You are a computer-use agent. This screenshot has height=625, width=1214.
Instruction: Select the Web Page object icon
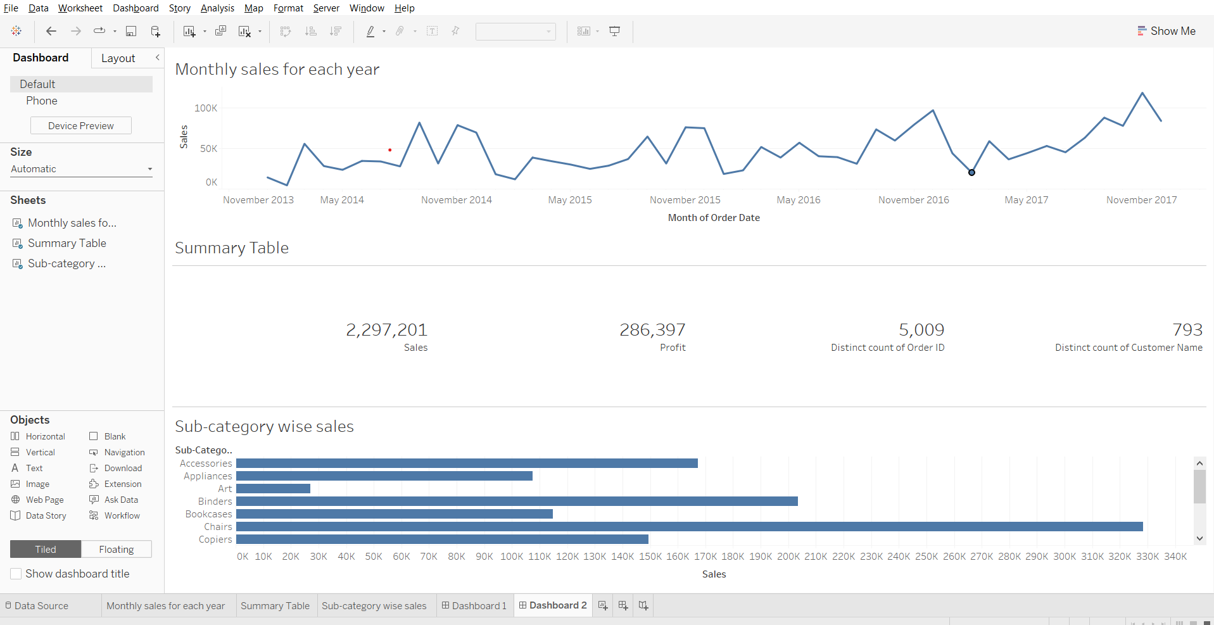click(x=16, y=500)
